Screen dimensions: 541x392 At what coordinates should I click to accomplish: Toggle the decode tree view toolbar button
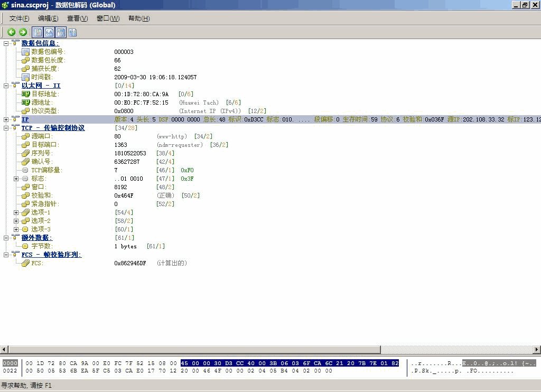(x=38, y=32)
